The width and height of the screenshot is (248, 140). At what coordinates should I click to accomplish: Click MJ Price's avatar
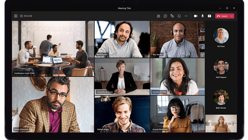[x=221, y=36]
